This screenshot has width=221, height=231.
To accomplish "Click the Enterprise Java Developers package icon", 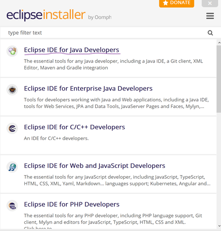I will [12, 90].
